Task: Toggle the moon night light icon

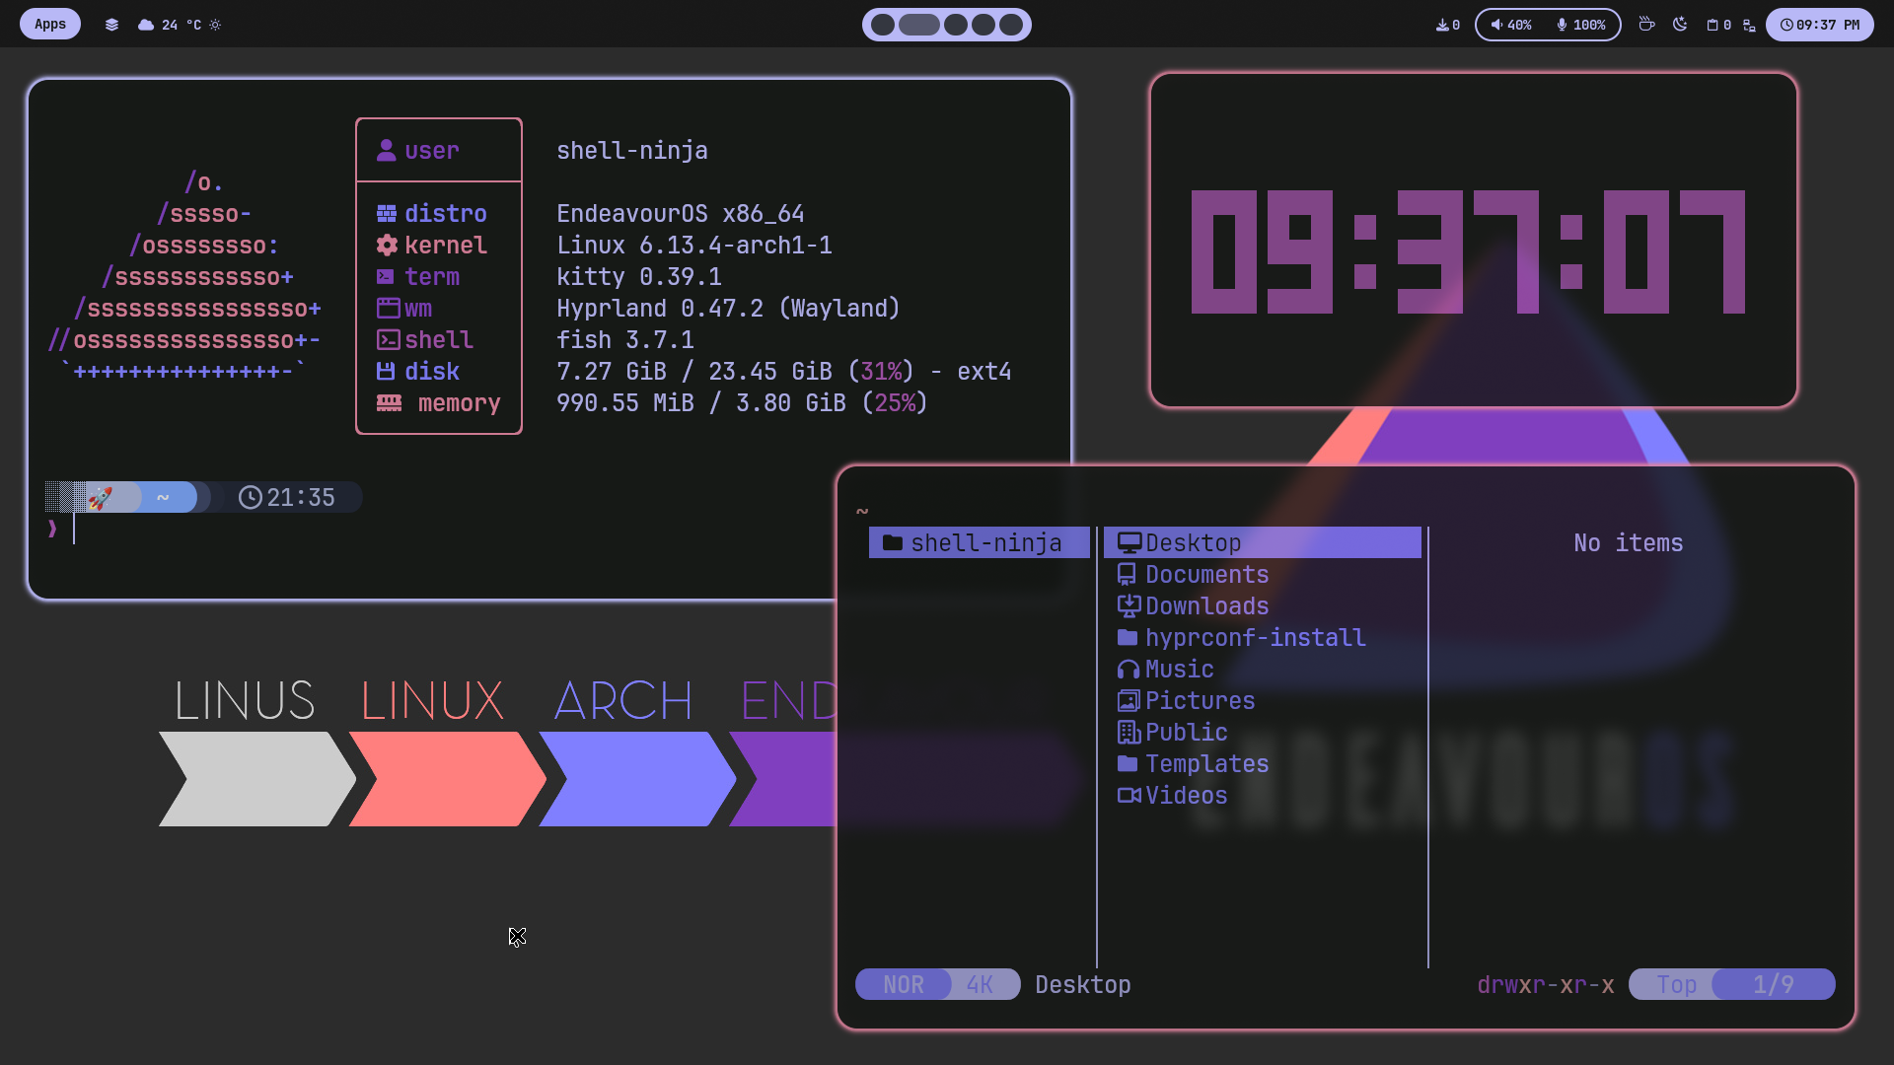Action: tap(1680, 24)
